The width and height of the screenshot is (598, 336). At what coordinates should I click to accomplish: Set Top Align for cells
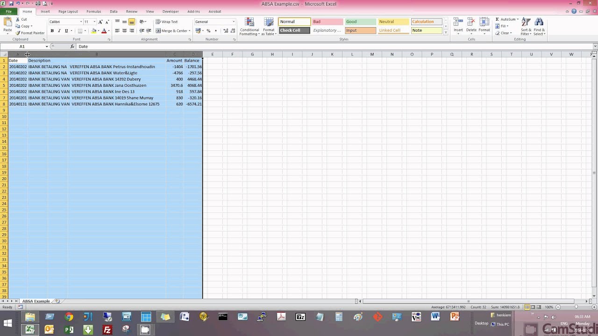[117, 22]
